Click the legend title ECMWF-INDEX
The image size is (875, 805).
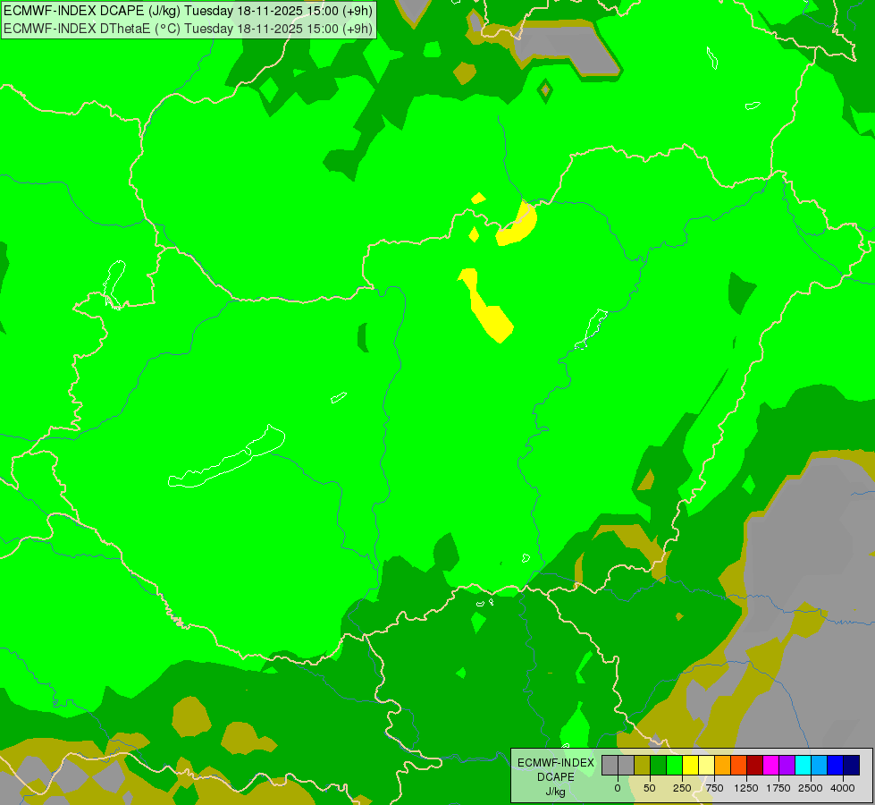point(556,763)
